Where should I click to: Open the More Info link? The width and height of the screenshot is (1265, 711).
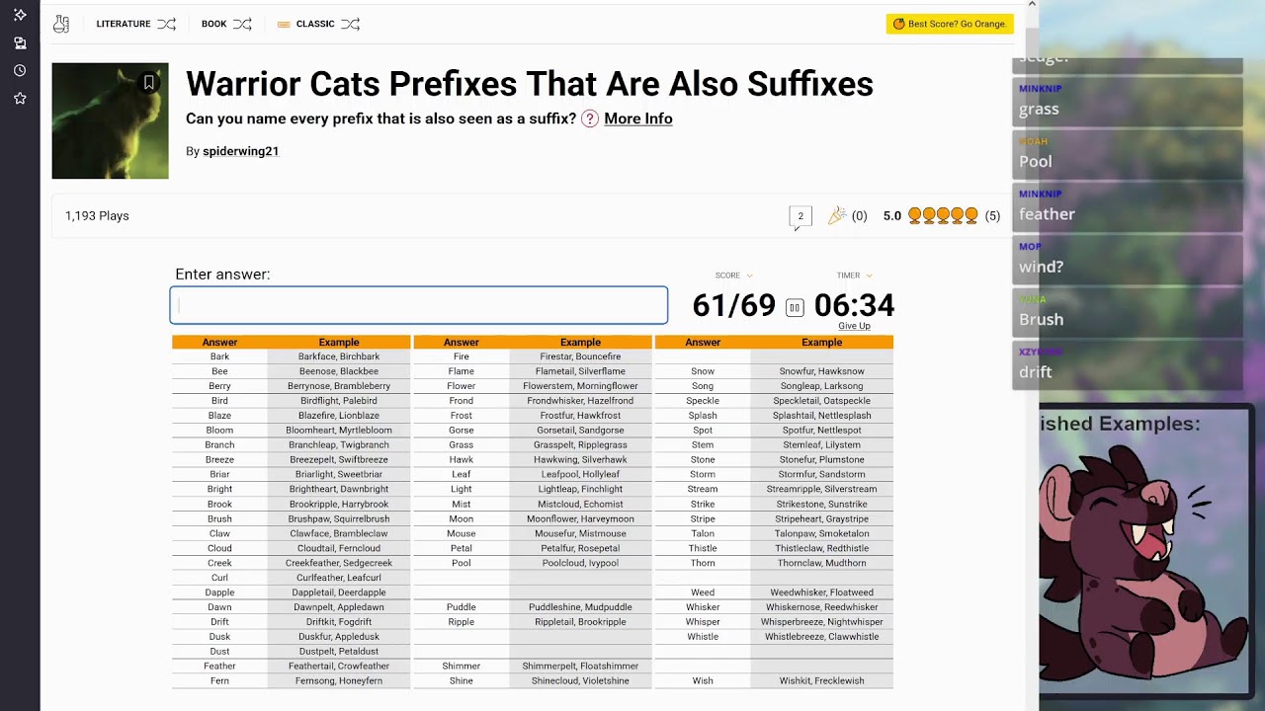(x=637, y=118)
